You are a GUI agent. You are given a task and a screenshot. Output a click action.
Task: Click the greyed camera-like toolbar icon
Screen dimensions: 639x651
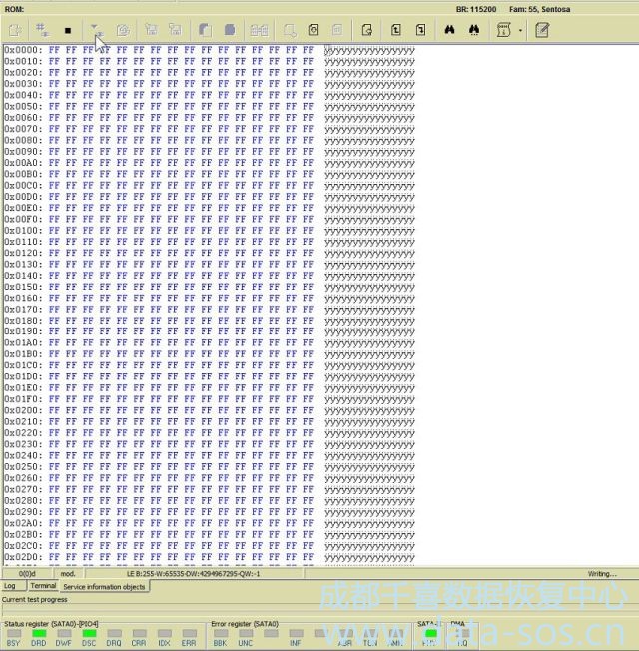click(123, 30)
